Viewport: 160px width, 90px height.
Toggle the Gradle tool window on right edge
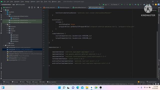[159, 9]
